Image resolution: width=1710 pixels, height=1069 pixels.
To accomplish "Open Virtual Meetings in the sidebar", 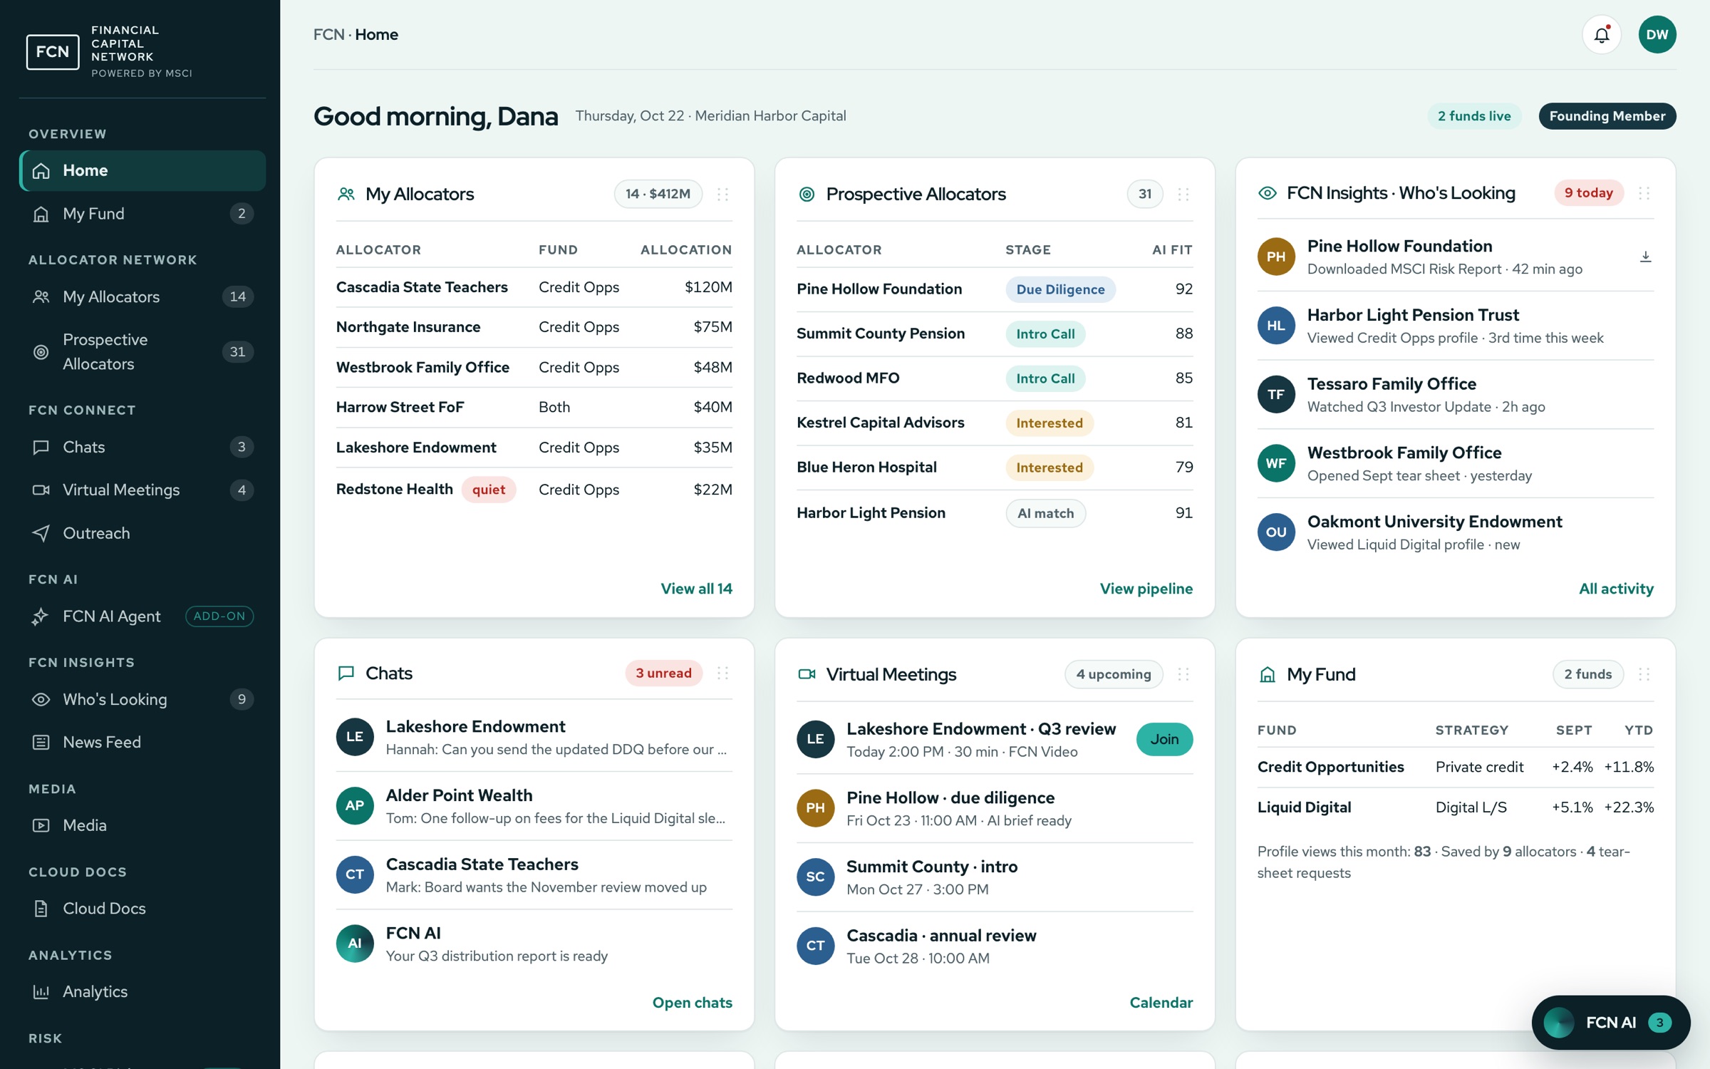I will [142, 490].
